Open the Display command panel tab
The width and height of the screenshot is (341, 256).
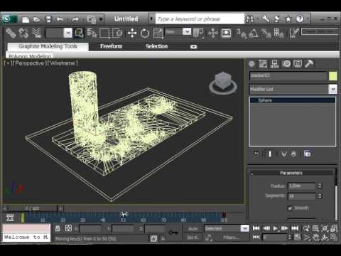(298, 64)
